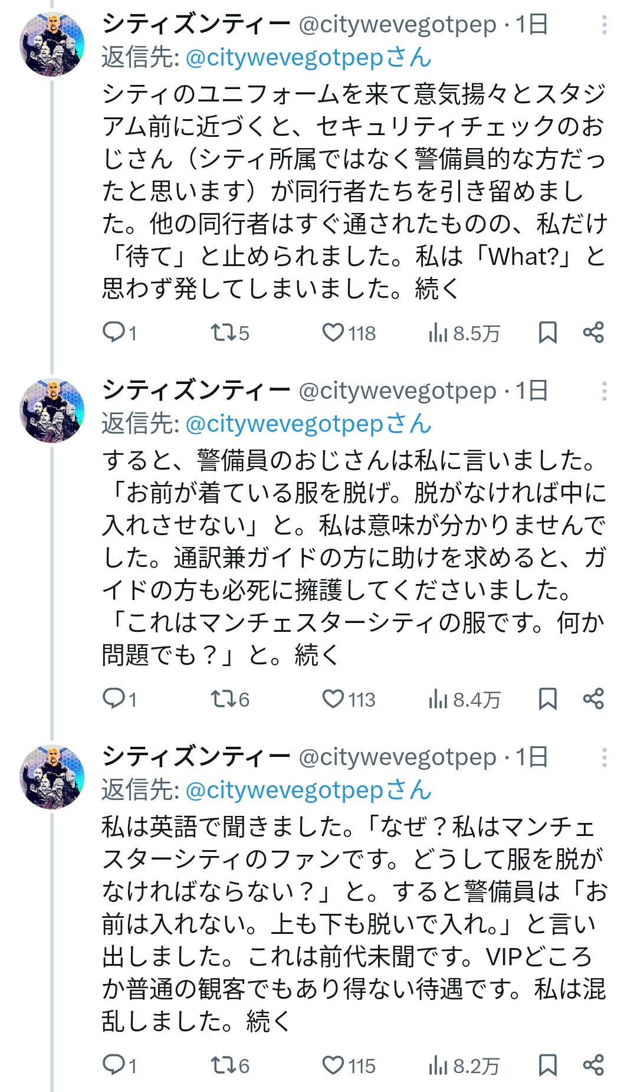Image resolution: width=637 pixels, height=1092 pixels.
Task: Bookmark the second tweet in thread
Action: pos(547,699)
